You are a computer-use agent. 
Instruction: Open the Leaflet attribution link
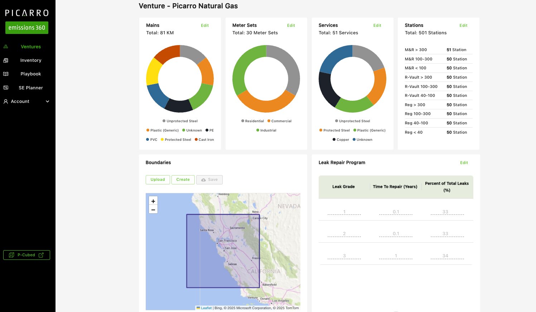coord(206,308)
